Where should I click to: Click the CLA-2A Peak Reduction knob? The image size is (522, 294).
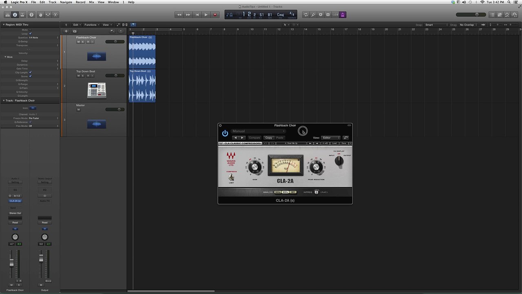pos(316,167)
